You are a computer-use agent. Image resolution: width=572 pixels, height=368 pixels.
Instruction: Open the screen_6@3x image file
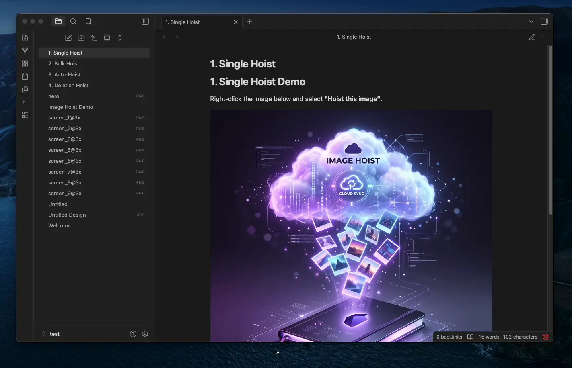point(94,161)
